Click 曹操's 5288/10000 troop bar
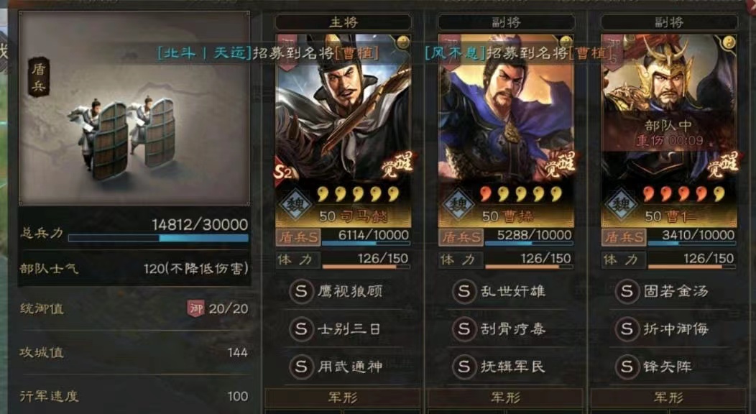The height and width of the screenshot is (414, 756). pos(530,238)
